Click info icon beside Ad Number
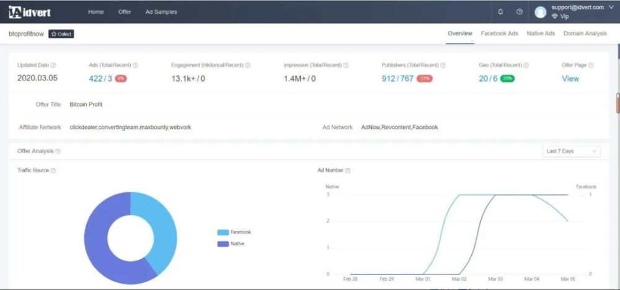Screen dimensions: 620x290 348,171
